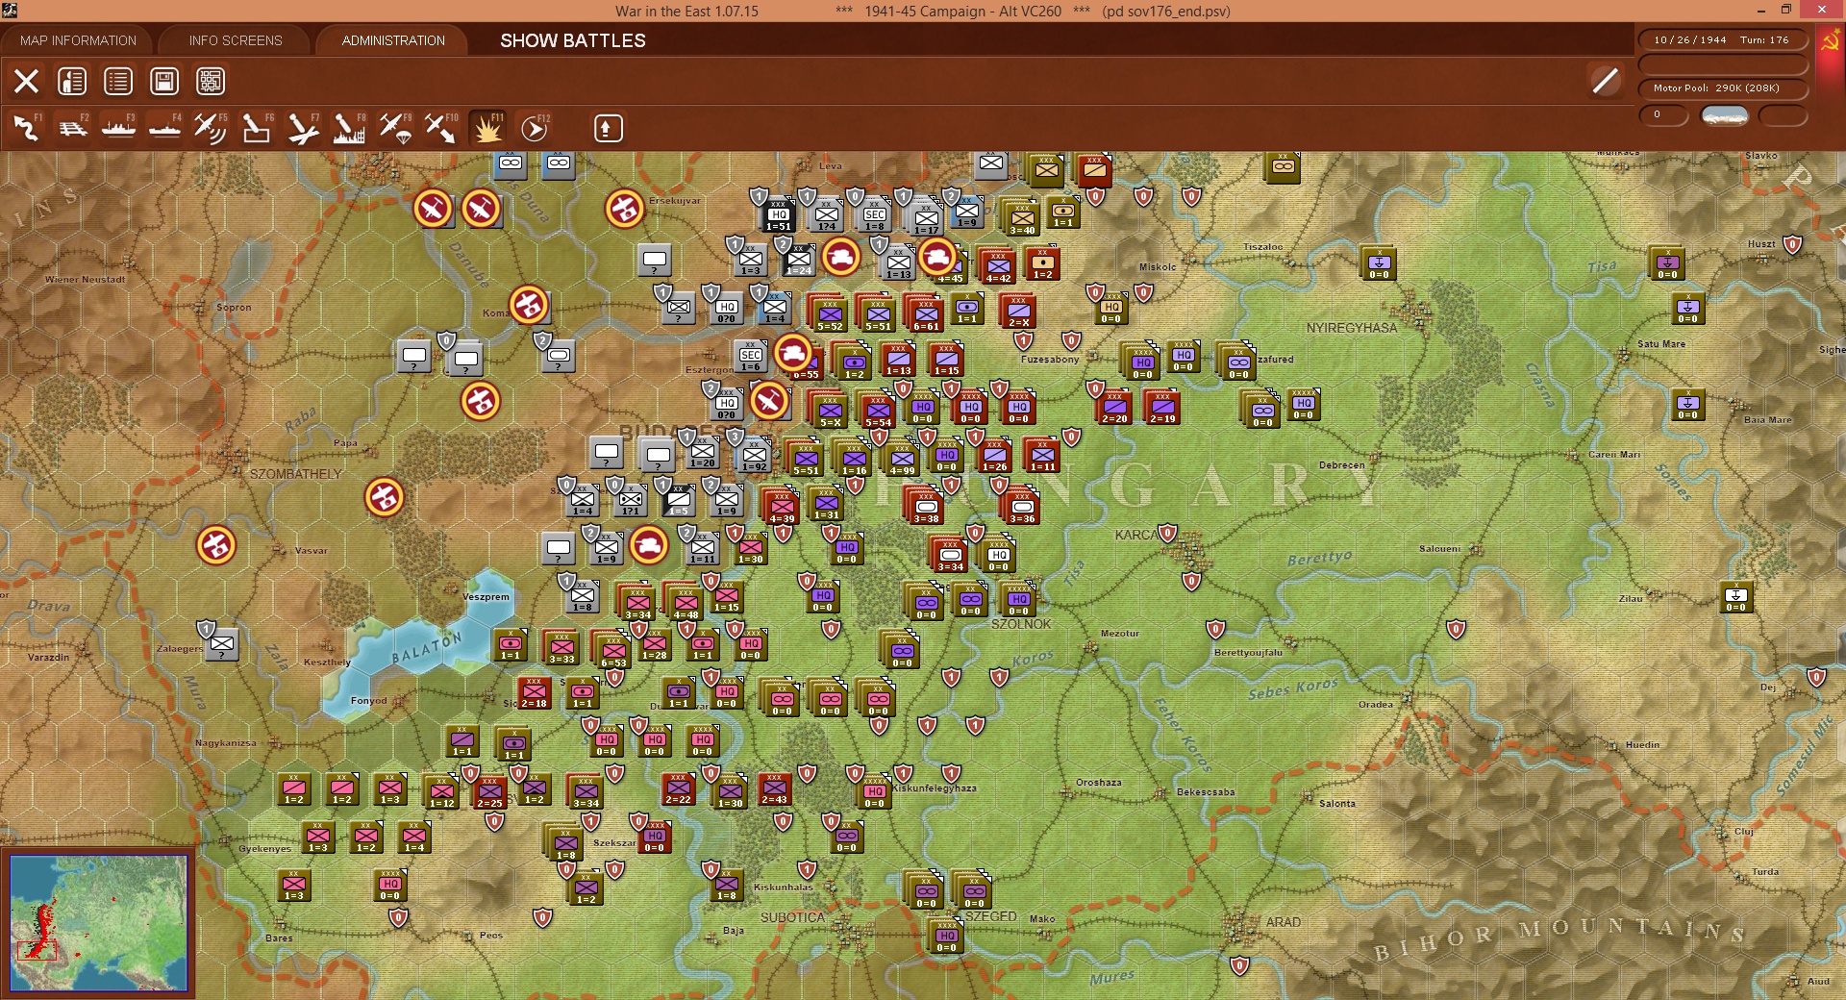Screen dimensions: 1846x1000
Task: Click the War in the East title text
Action: 686,12
